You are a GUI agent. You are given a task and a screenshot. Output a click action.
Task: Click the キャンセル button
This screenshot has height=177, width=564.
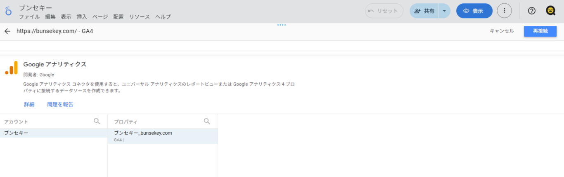502,31
